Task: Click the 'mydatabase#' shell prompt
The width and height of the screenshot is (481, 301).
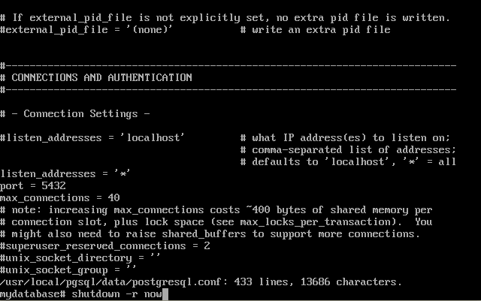Action: (33, 294)
